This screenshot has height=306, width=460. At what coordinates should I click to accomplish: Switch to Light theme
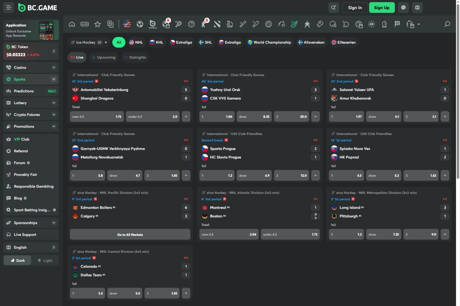(45, 260)
